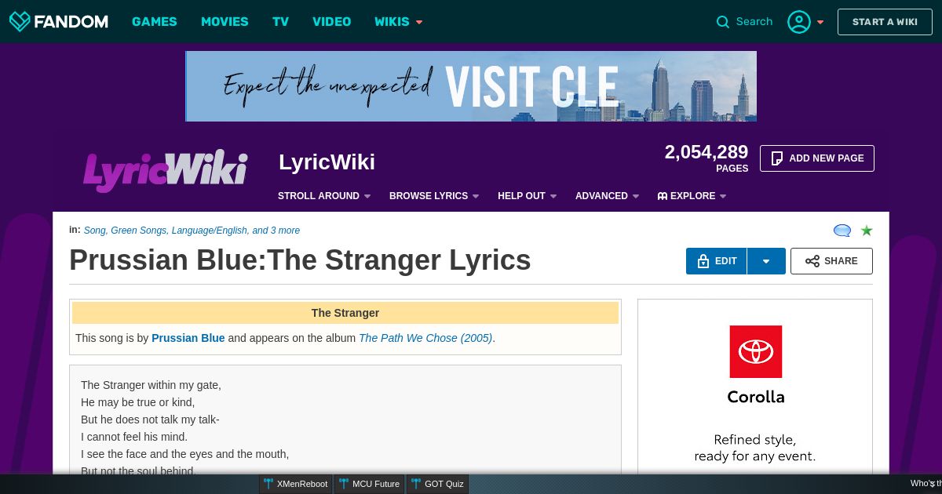Click the lyric line 'The Stranger within my gate,'
The width and height of the screenshot is (942, 494).
tap(151, 385)
